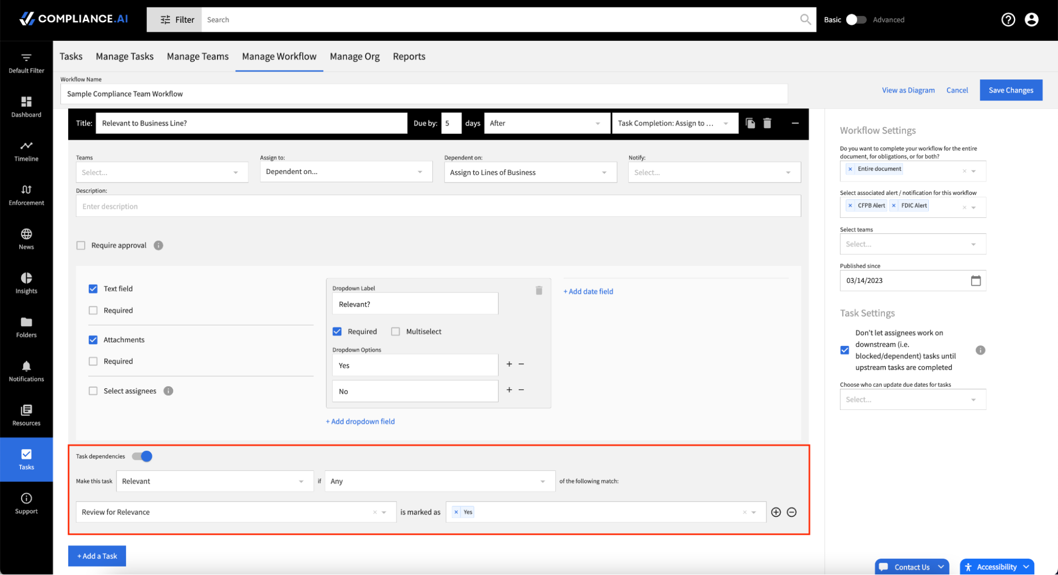Show info for Select assignees
Viewport: 1058px width, 575px height.
[x=168, y=391]
